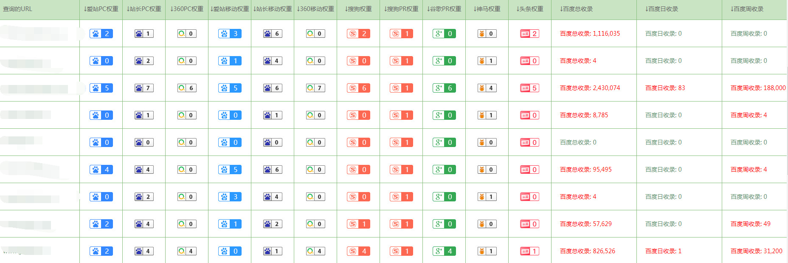Open the 百度总收录: 826,526 link
This screenshot has height=263, width=788.
587,251
